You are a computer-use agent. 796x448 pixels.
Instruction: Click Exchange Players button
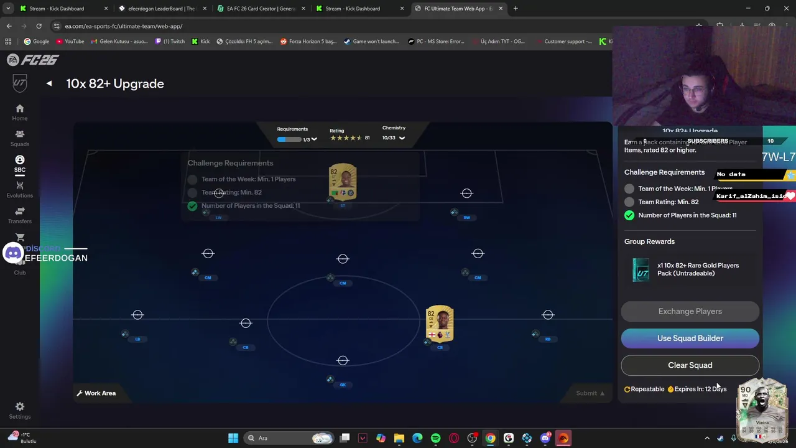pos(690,311)
